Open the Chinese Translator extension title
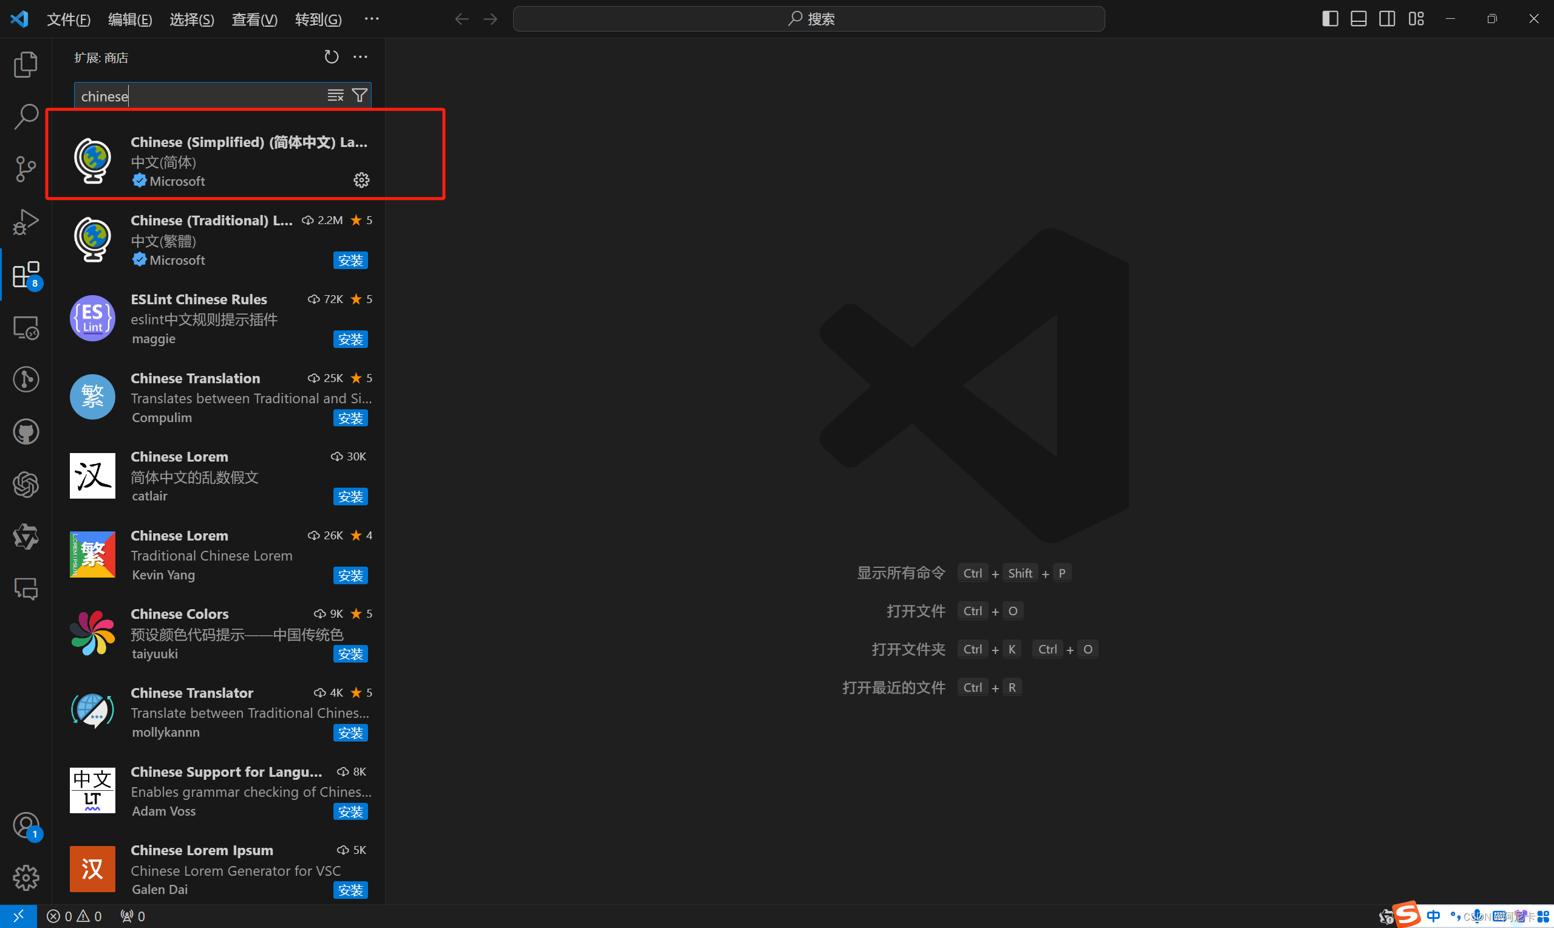 tap(192, 693)
